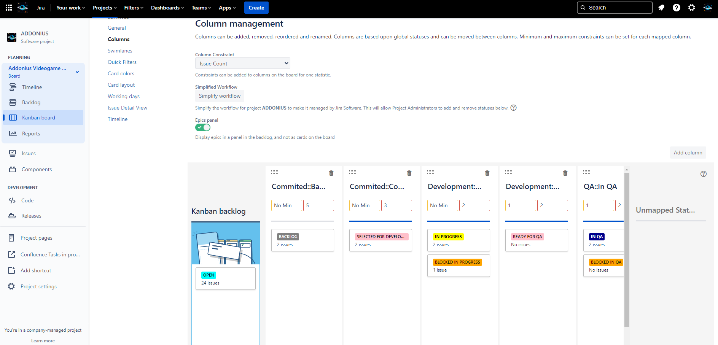Click the Add column button
718x345 pixels.
(x=688, y=153)
